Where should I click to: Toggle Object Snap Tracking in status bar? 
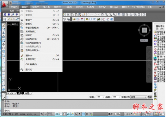pos(68,114)
